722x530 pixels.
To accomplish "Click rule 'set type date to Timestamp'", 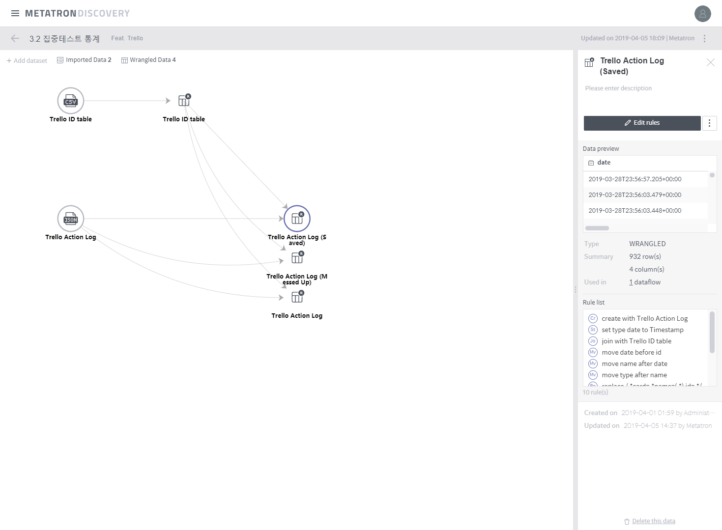I will [x=642, y=330].
